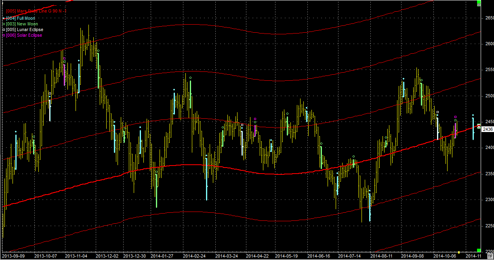Click the 2013-12-30 date label
Screen dimensions: 494x260
[x=134, y=256]
